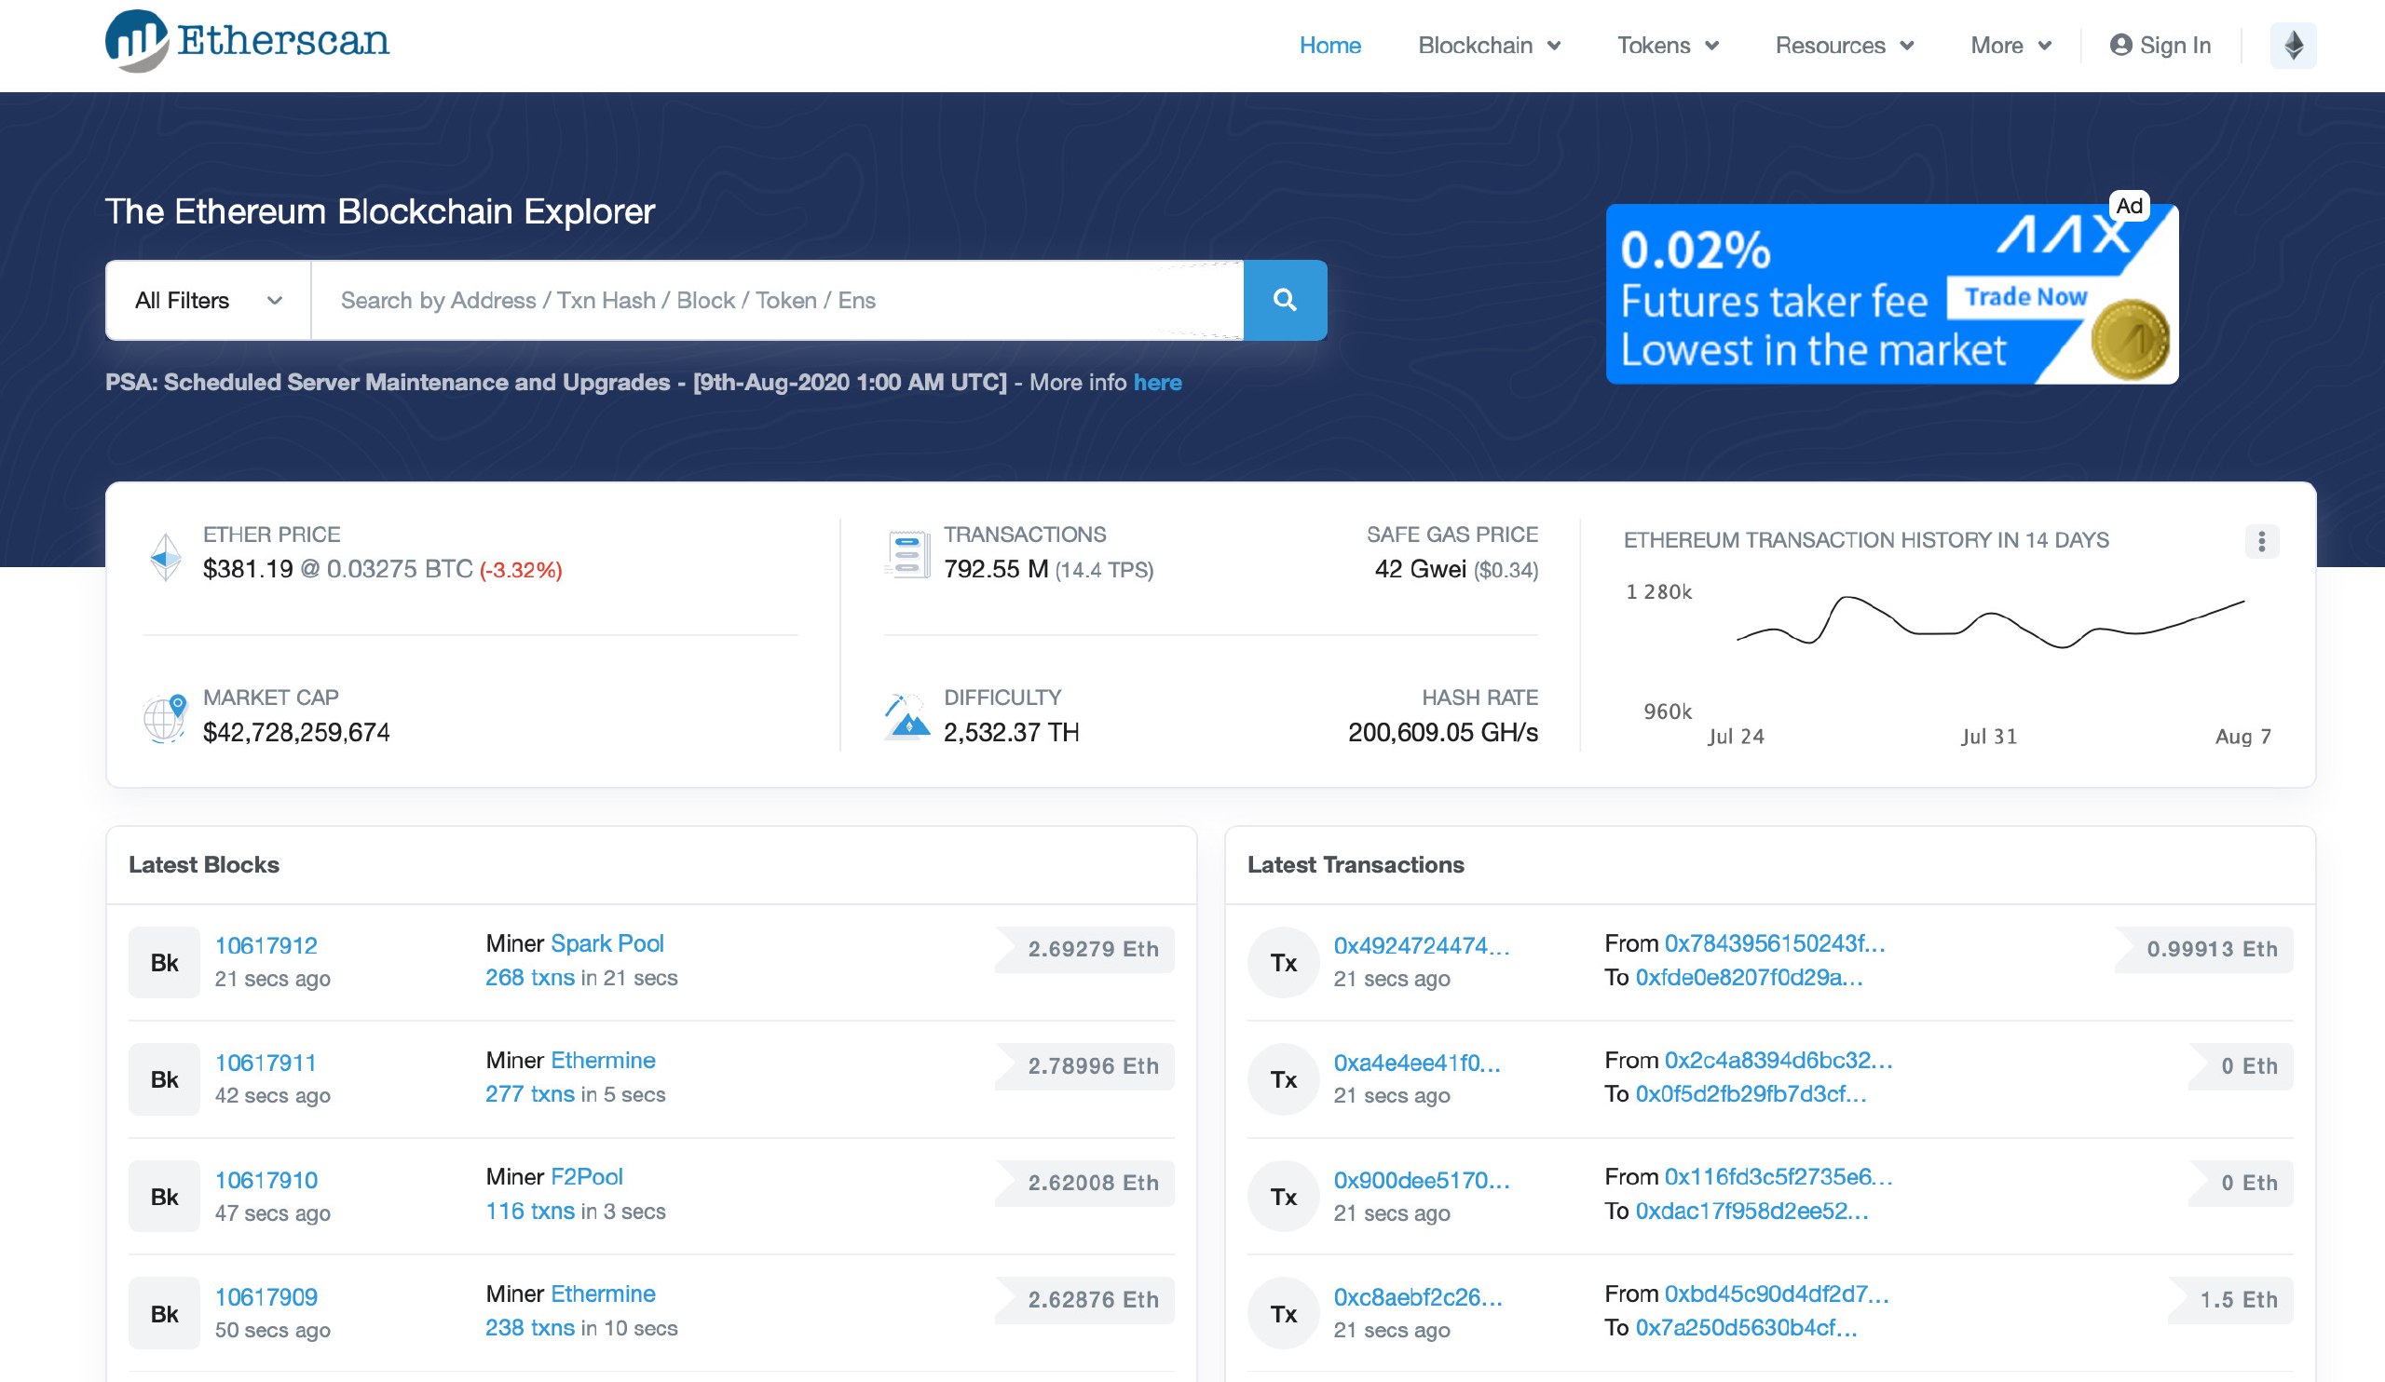Expand the Blockchain menu
Screen dimensions: 2385x1382
click(1489, 46)
